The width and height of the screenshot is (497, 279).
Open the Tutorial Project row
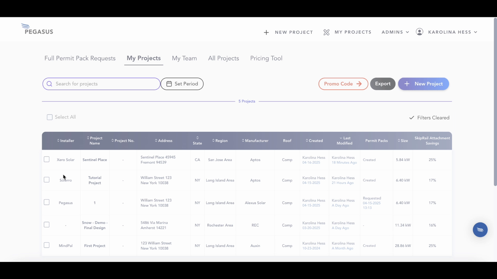point(95,180)
